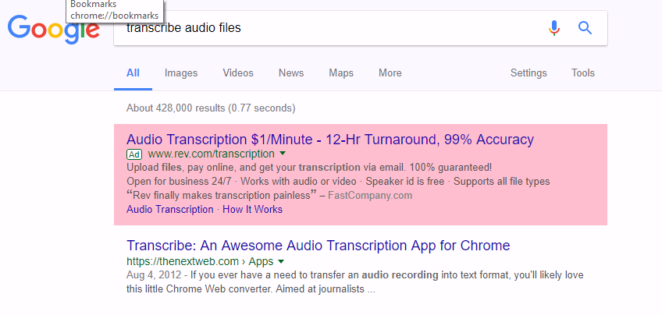Viewport: 662px width, 315px height.
Task: Show the search Tools options
Action: coord(583,73)
